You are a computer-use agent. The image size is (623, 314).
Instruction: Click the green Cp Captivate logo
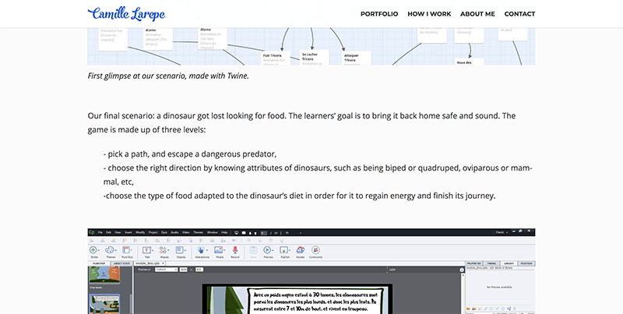pos(92,232)
